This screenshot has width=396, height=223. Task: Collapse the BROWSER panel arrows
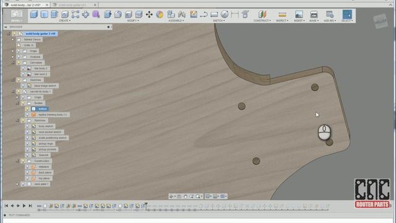tap(6, 27)
